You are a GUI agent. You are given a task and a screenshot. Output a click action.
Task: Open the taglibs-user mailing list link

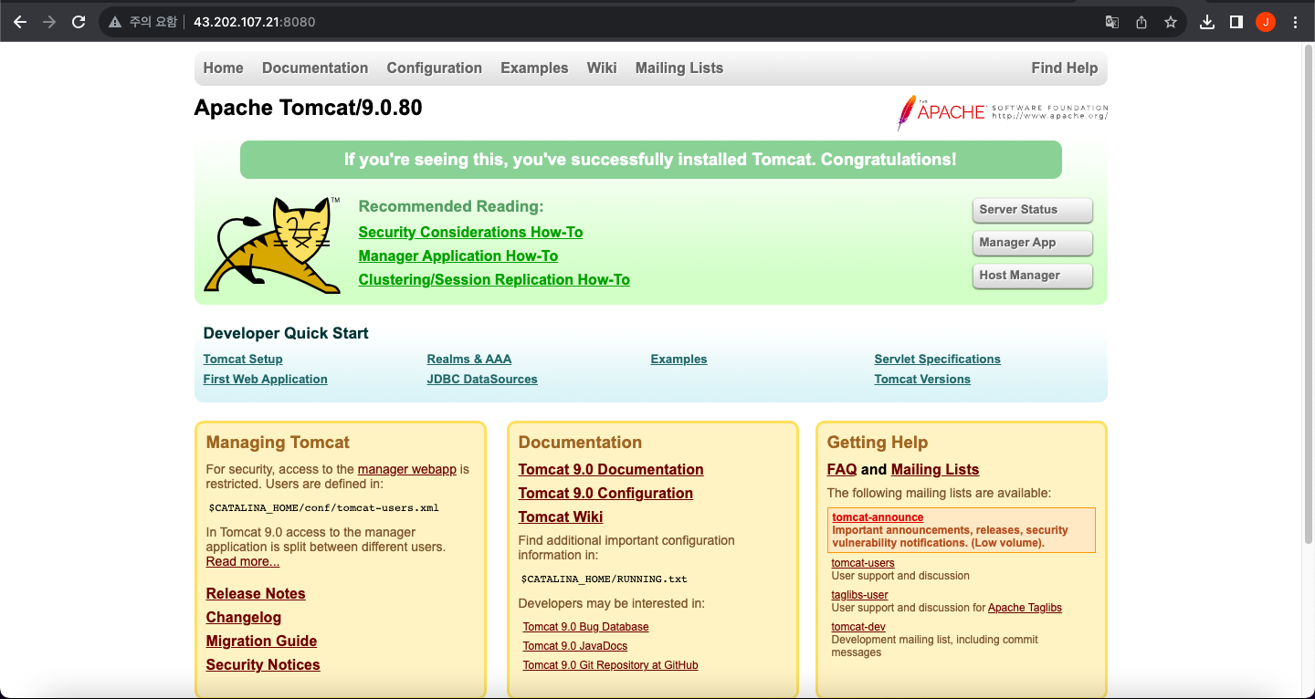click(860, 595)
